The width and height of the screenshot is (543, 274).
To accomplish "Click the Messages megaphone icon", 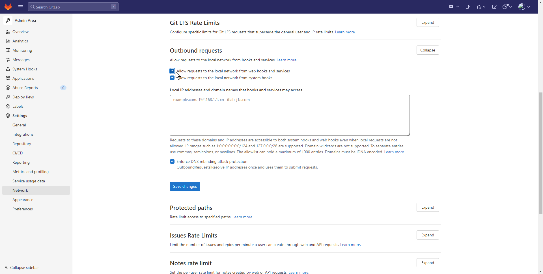I will point(8,60).
